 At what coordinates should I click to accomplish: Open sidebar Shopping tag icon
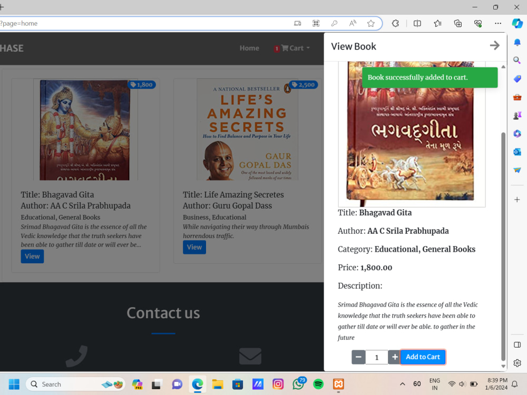(x=518, y=79)
